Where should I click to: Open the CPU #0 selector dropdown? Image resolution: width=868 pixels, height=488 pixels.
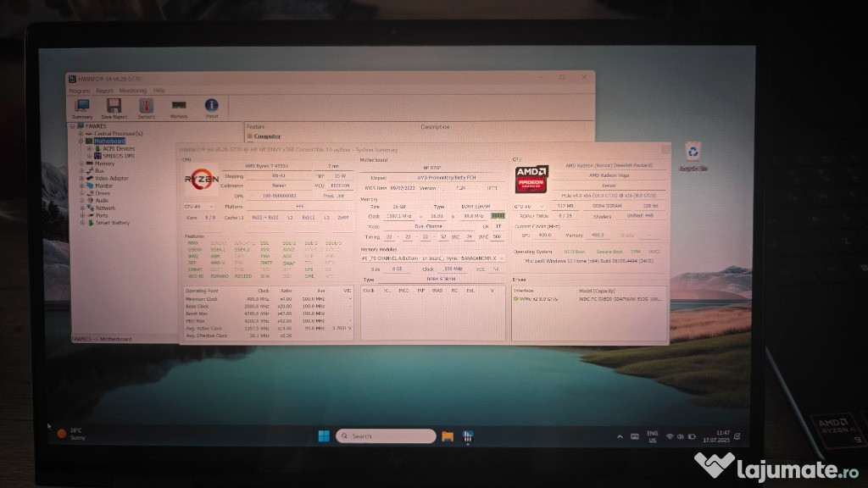[x=198, y=207]
